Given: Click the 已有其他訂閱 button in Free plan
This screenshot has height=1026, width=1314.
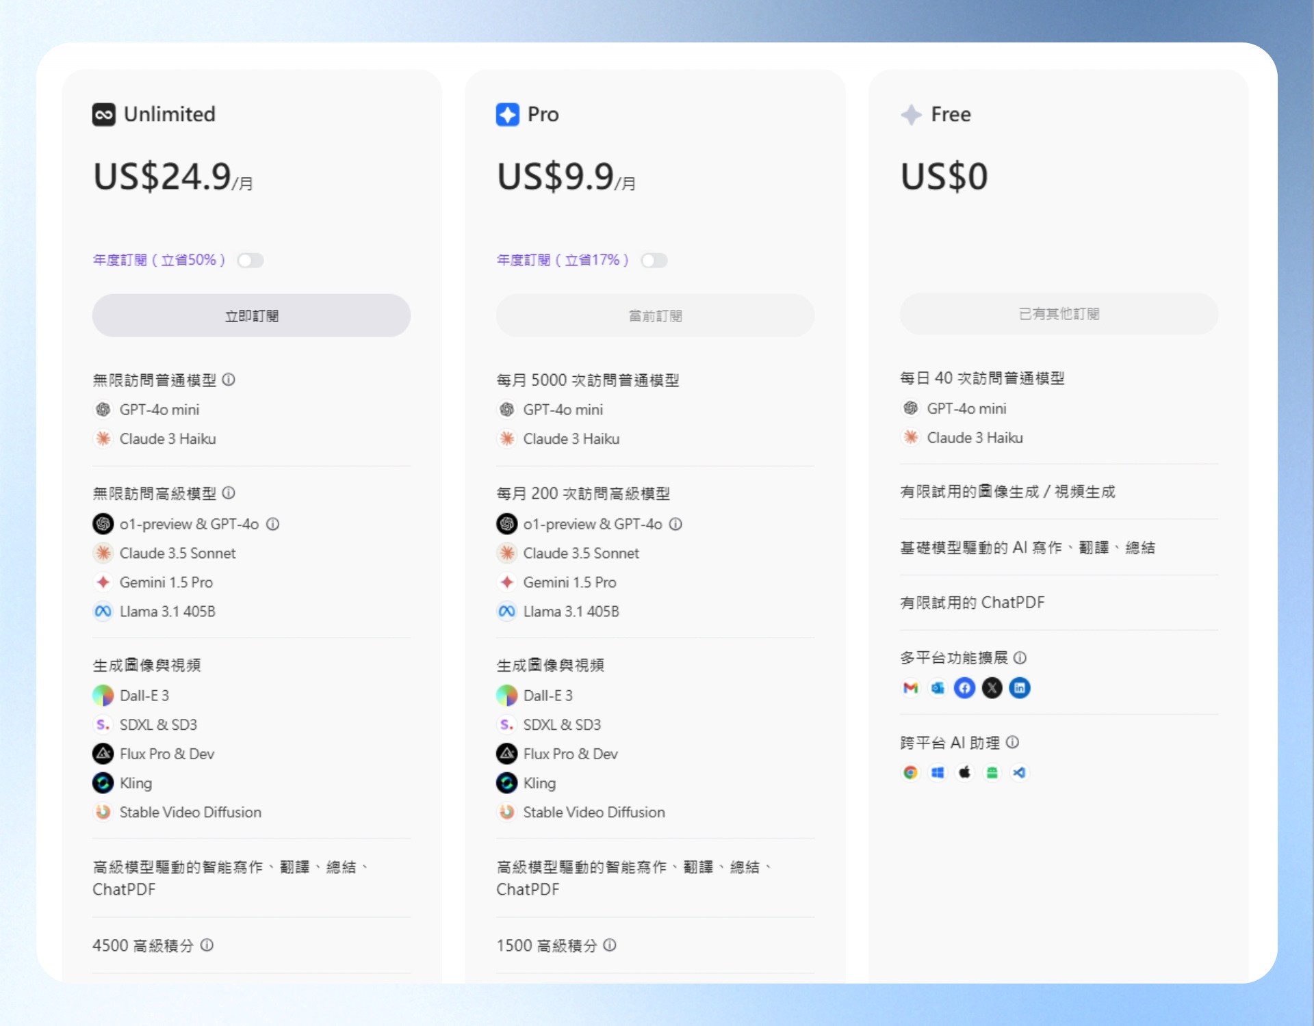Looking at the screenshot, I should (1059, 313).
